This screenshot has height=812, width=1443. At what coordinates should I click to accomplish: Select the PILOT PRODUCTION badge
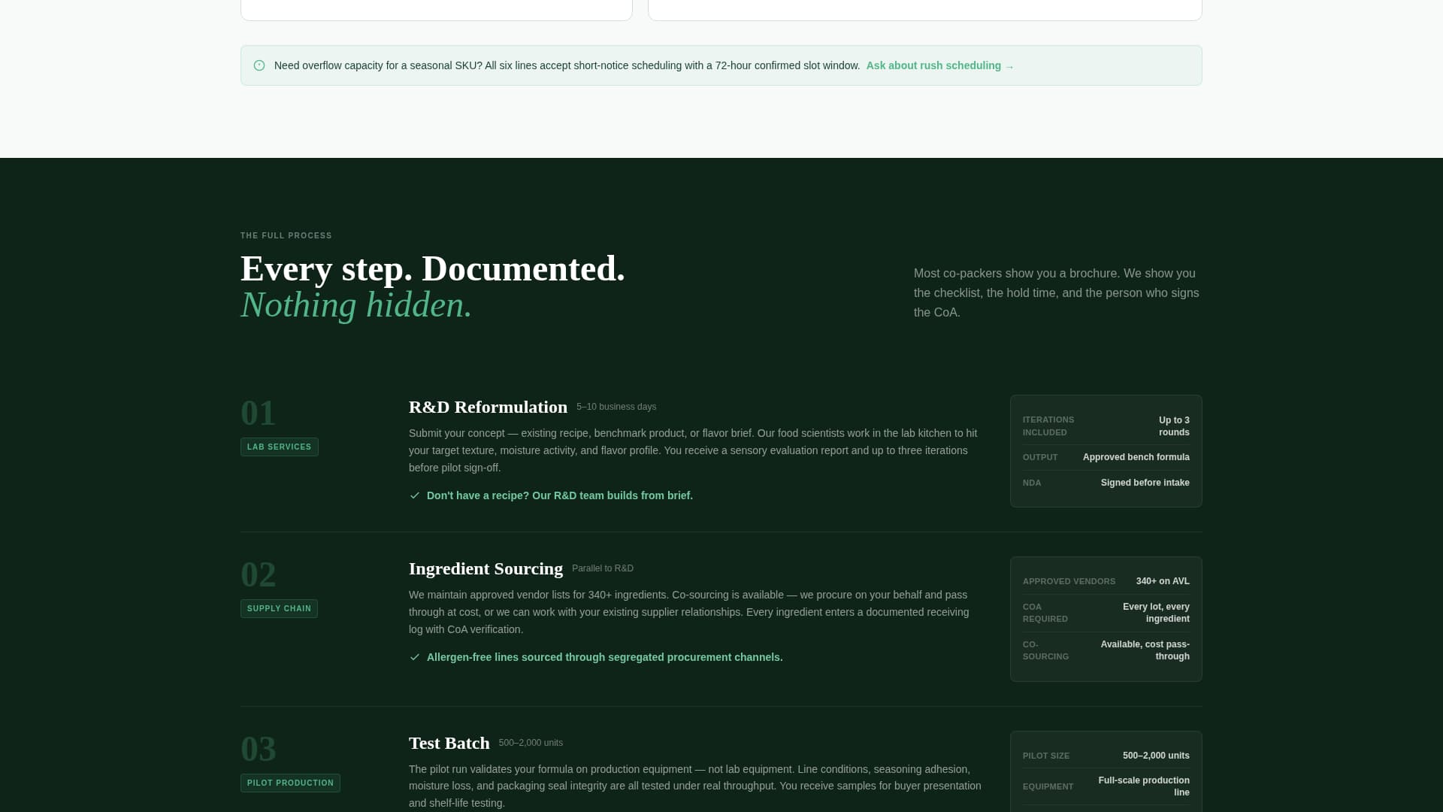pyautogui.click(x=290, y=783)
